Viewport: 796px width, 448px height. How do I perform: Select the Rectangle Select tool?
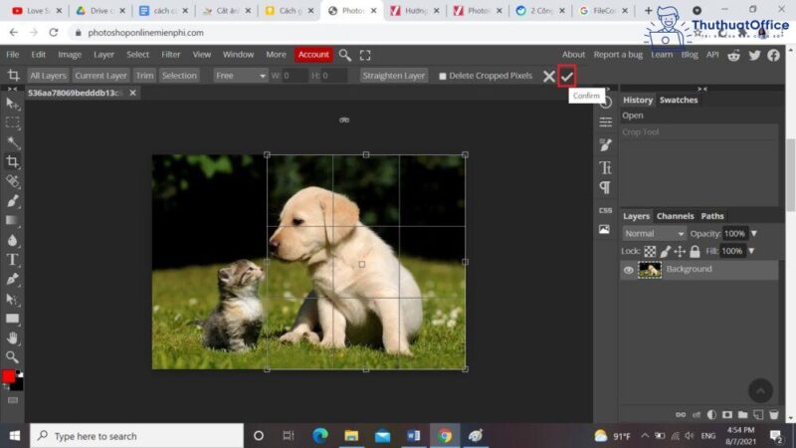(x=13, y=122)
